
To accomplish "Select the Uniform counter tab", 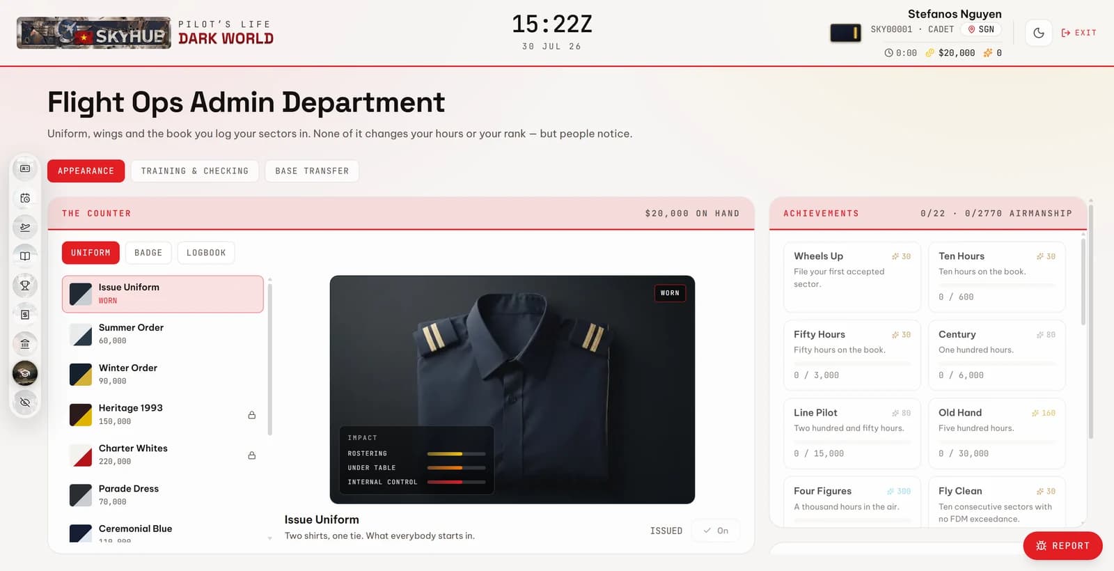I will click(x=91, y=253).
